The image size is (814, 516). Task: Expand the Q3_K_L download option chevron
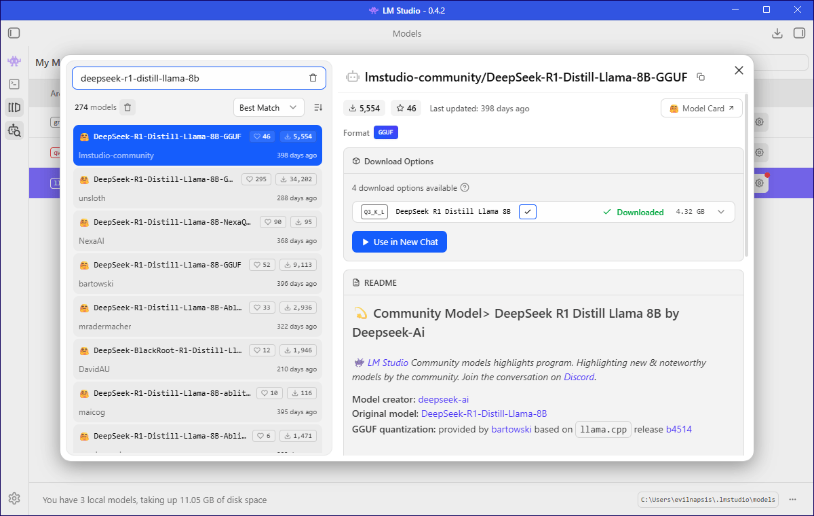[x=721, y=212]
